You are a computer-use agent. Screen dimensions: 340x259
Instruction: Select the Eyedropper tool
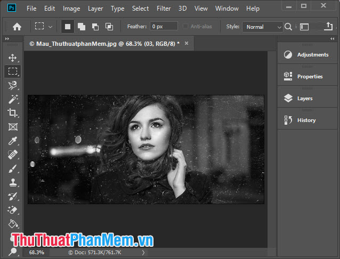click(x=13, y=141)
